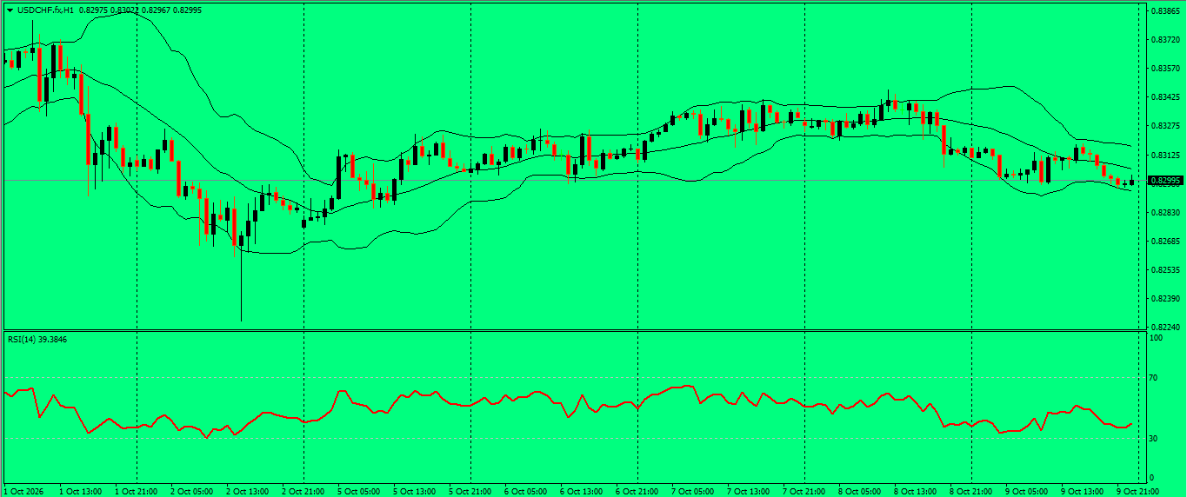1187x497 pixels.
Task: Click the 5 Oct 05:00 time label
Action: (x=358, y=491)
